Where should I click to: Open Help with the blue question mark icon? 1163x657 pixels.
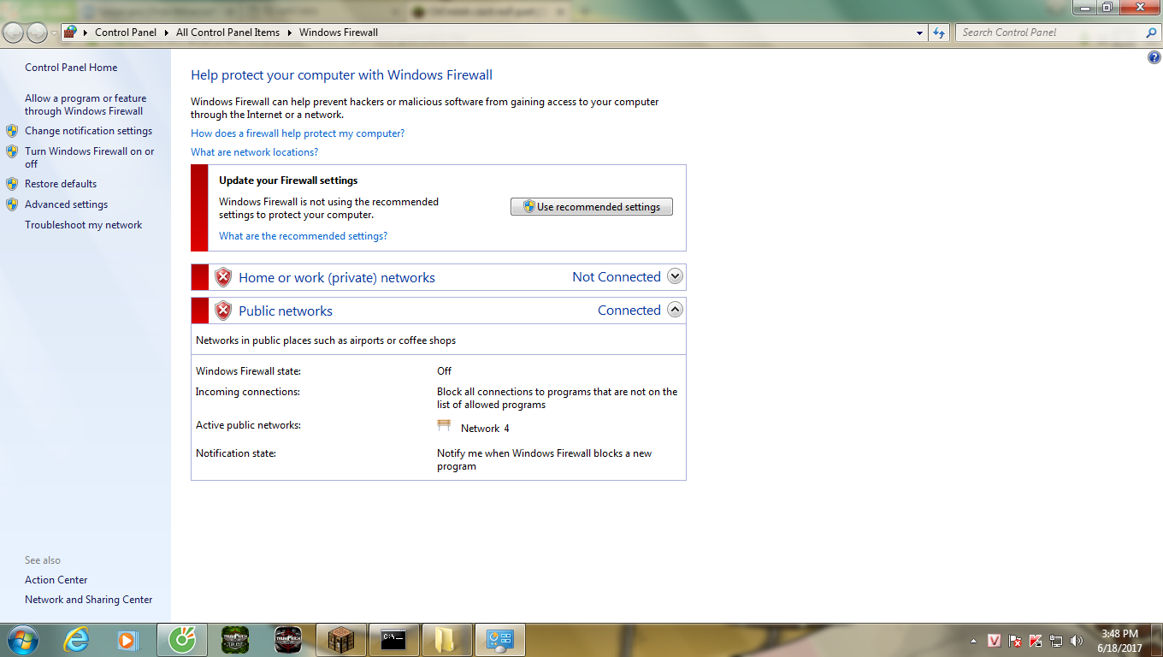1154,57
